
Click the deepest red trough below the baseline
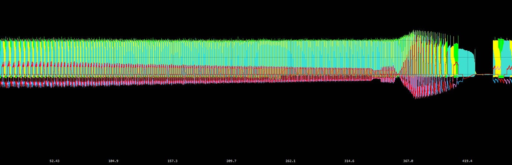click(417, 97)
